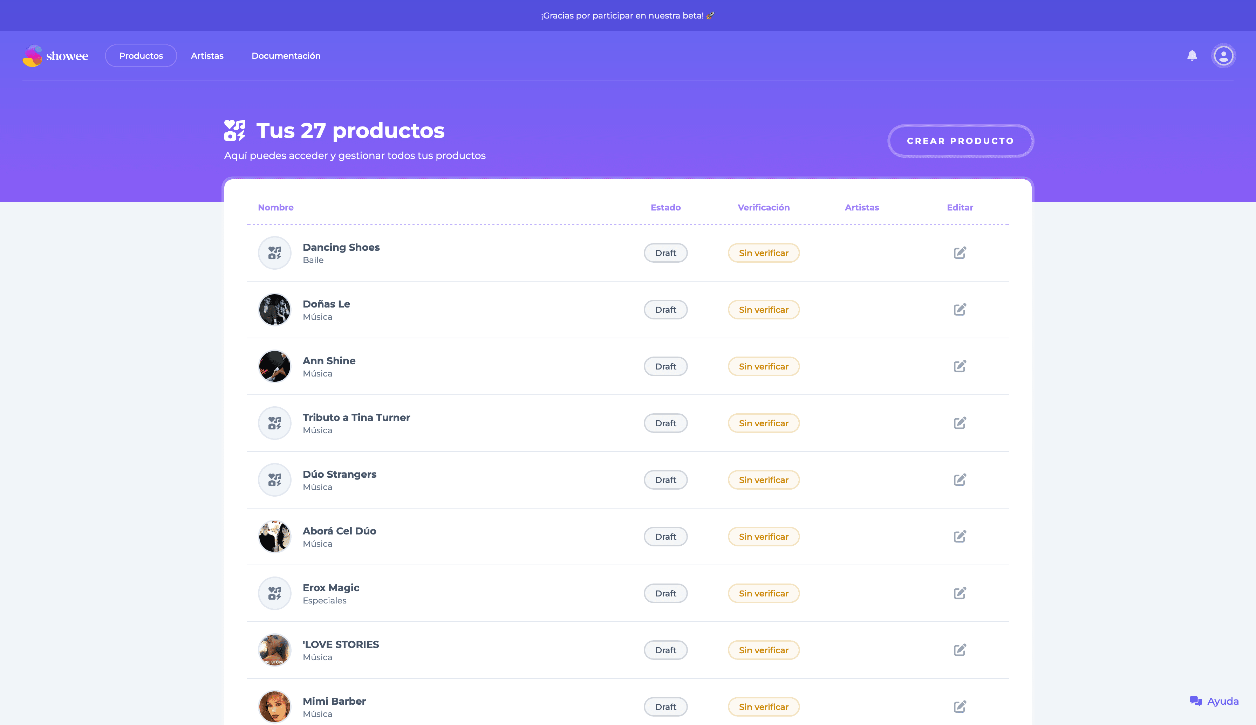Screen dimensions: 1256x725
Task: Open the Verificación column header
Action: click(763, 208)
